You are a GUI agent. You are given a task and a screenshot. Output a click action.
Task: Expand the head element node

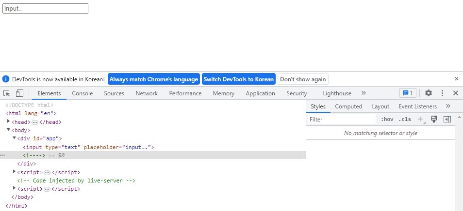click(9, 121)
